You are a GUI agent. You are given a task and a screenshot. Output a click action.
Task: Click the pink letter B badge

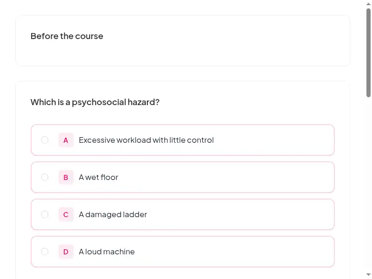coord(66,177)
